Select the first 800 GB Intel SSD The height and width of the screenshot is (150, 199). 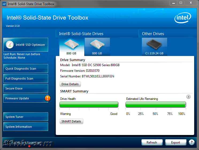point(71,47)
